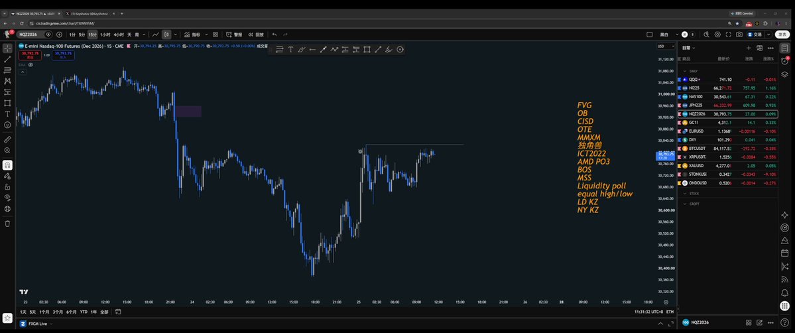Click the undo arrow
This screenshot has height=333, width=795.
click(x=275, y=34)
